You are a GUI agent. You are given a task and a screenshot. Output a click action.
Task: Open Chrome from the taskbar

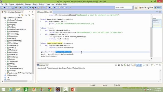(x=50, y=89)
